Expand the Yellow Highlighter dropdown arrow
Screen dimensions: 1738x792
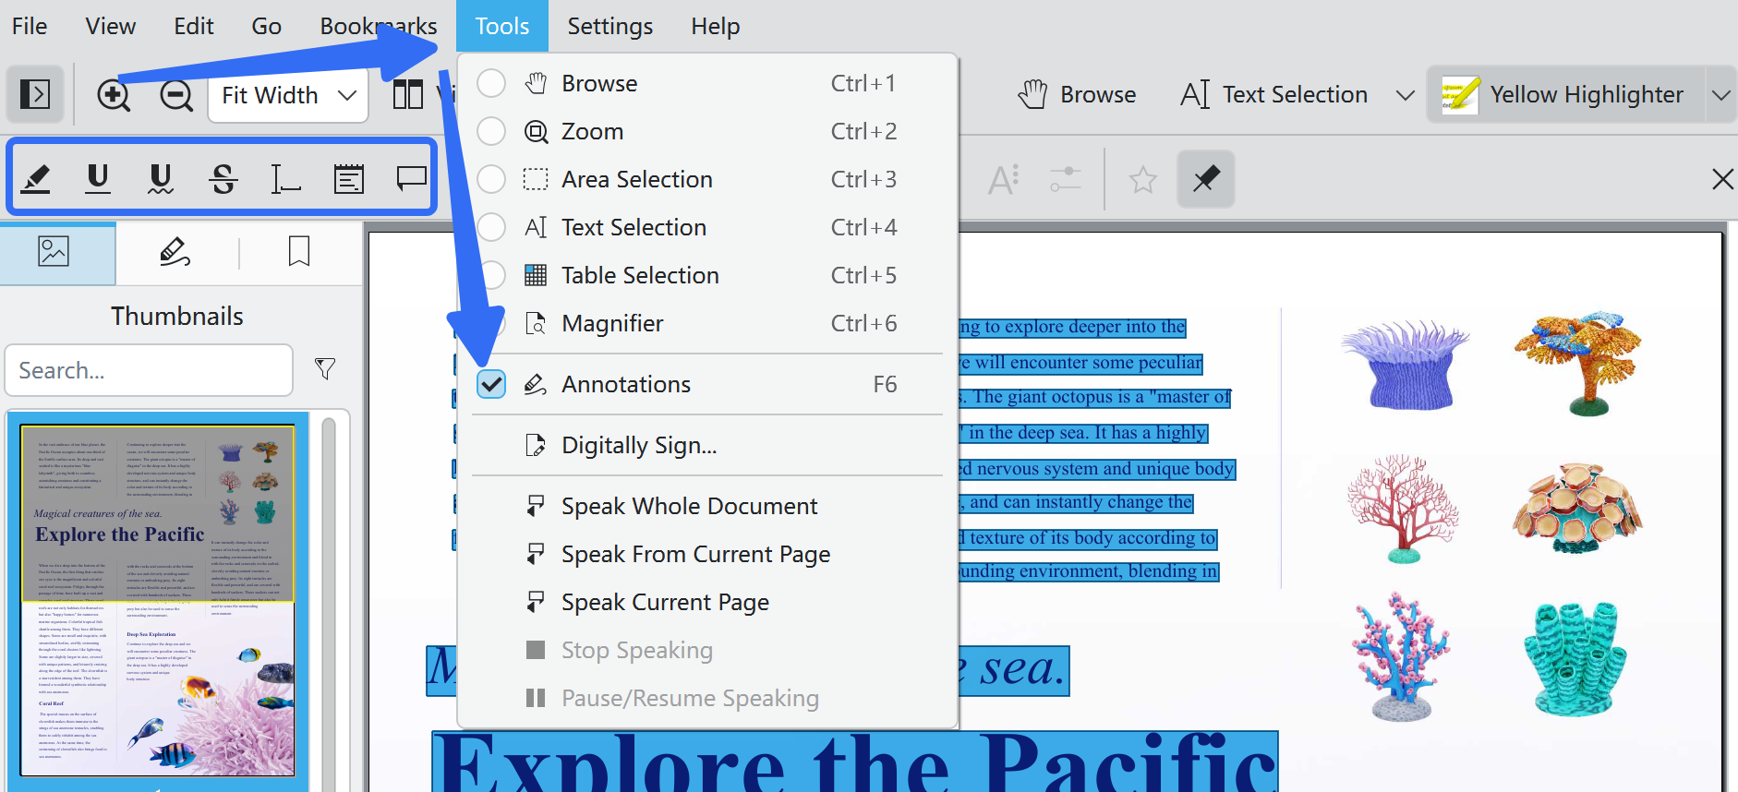[1720, 94]
